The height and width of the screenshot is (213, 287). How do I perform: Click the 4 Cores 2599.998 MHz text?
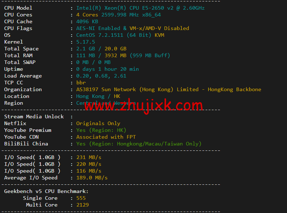coord(107,15)
